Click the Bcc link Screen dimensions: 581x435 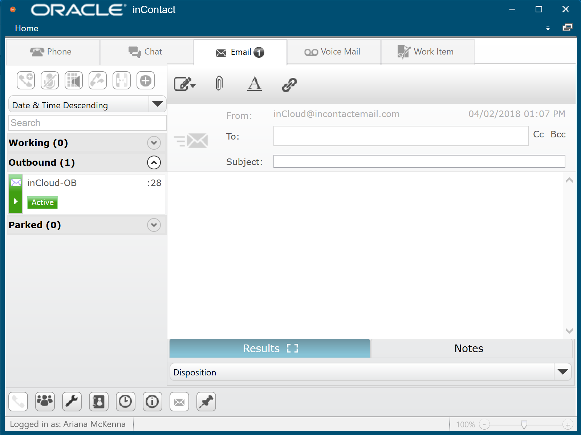tap(558, 134)
